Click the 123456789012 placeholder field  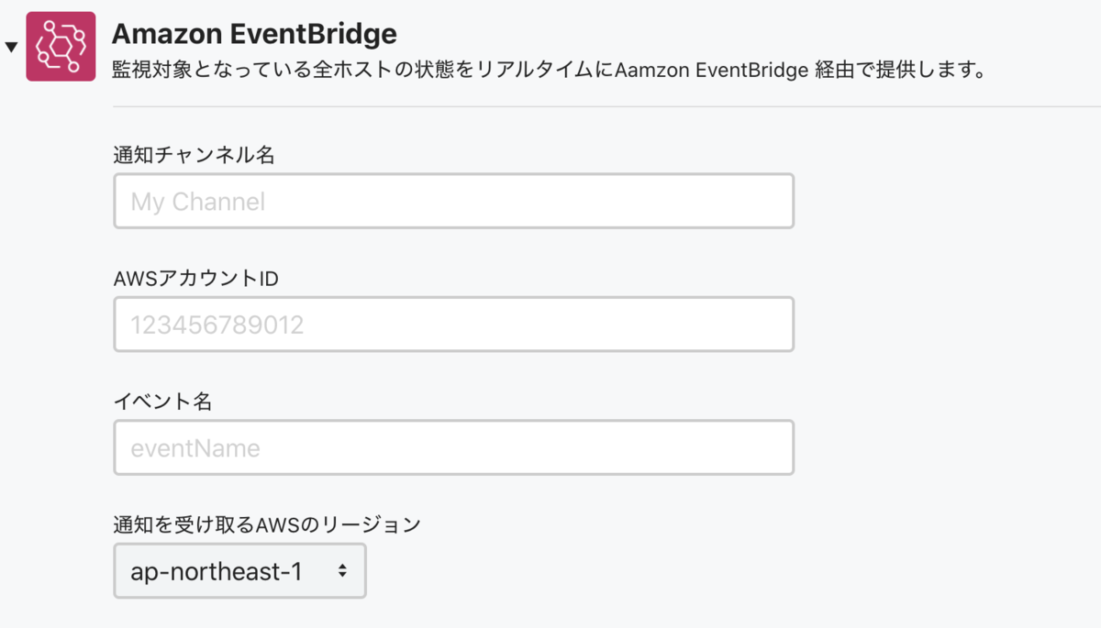(453, 324)
